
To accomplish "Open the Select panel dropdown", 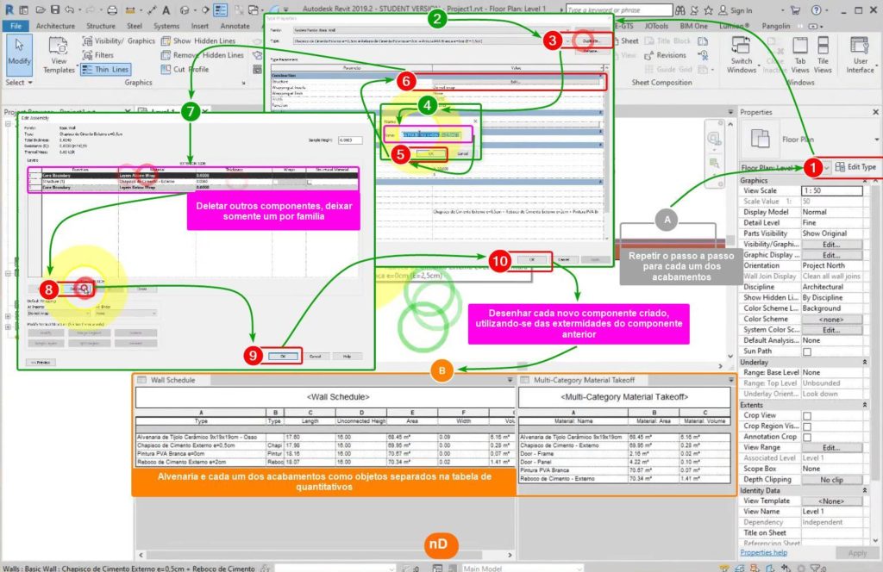I will pyautogui.click(x=19, y=83).
